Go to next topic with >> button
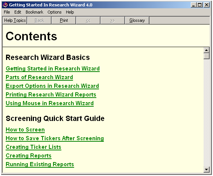 point(113,20)
